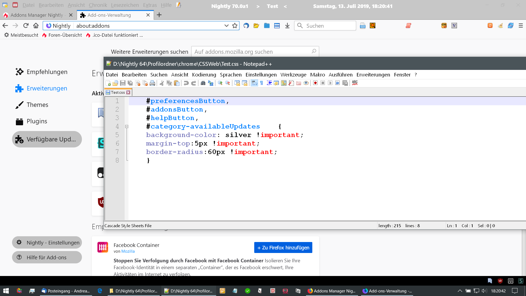526x296 pixels.
Task: Open the Kodierung menu in Notepad++
Action: coord(204,75)
